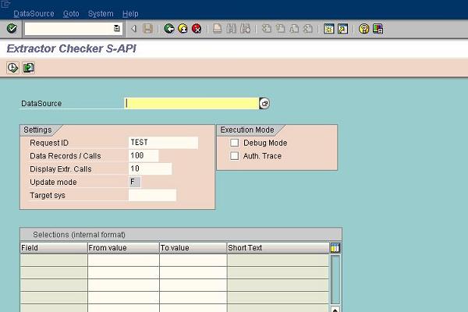Viewport: 468px width, 312px height.
Task: Click the Execute clock icon
Action: pyautogui.click(x=12, y=68)
